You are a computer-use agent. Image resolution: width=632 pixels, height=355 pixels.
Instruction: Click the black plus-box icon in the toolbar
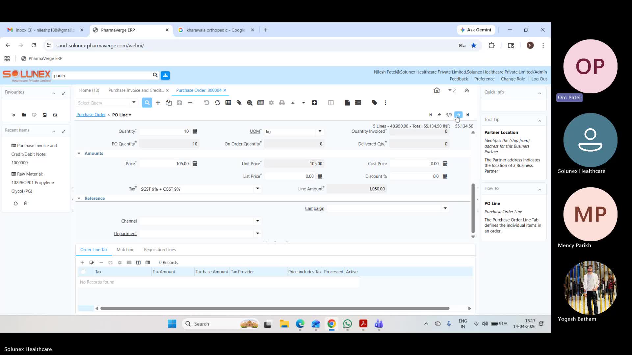[314, 103]
